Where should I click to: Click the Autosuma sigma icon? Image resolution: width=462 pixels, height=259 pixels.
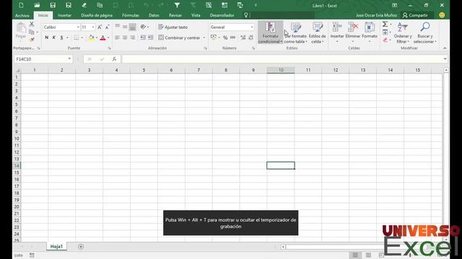point(385,24)
